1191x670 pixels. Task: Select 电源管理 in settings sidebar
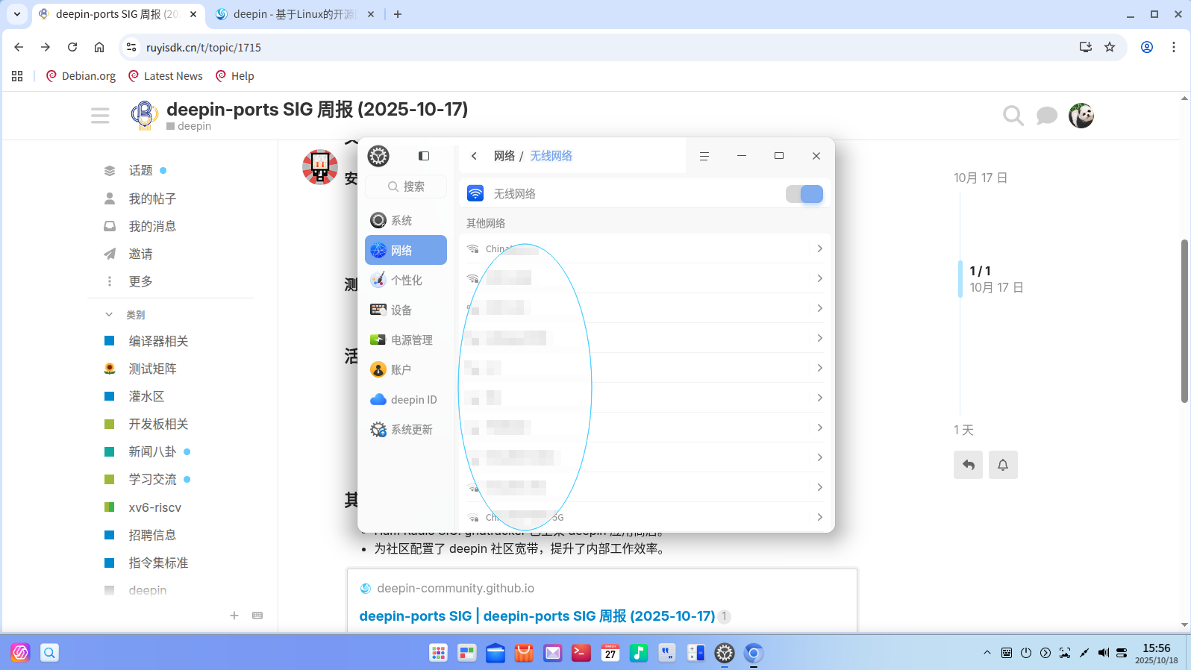tap(411, 340)
